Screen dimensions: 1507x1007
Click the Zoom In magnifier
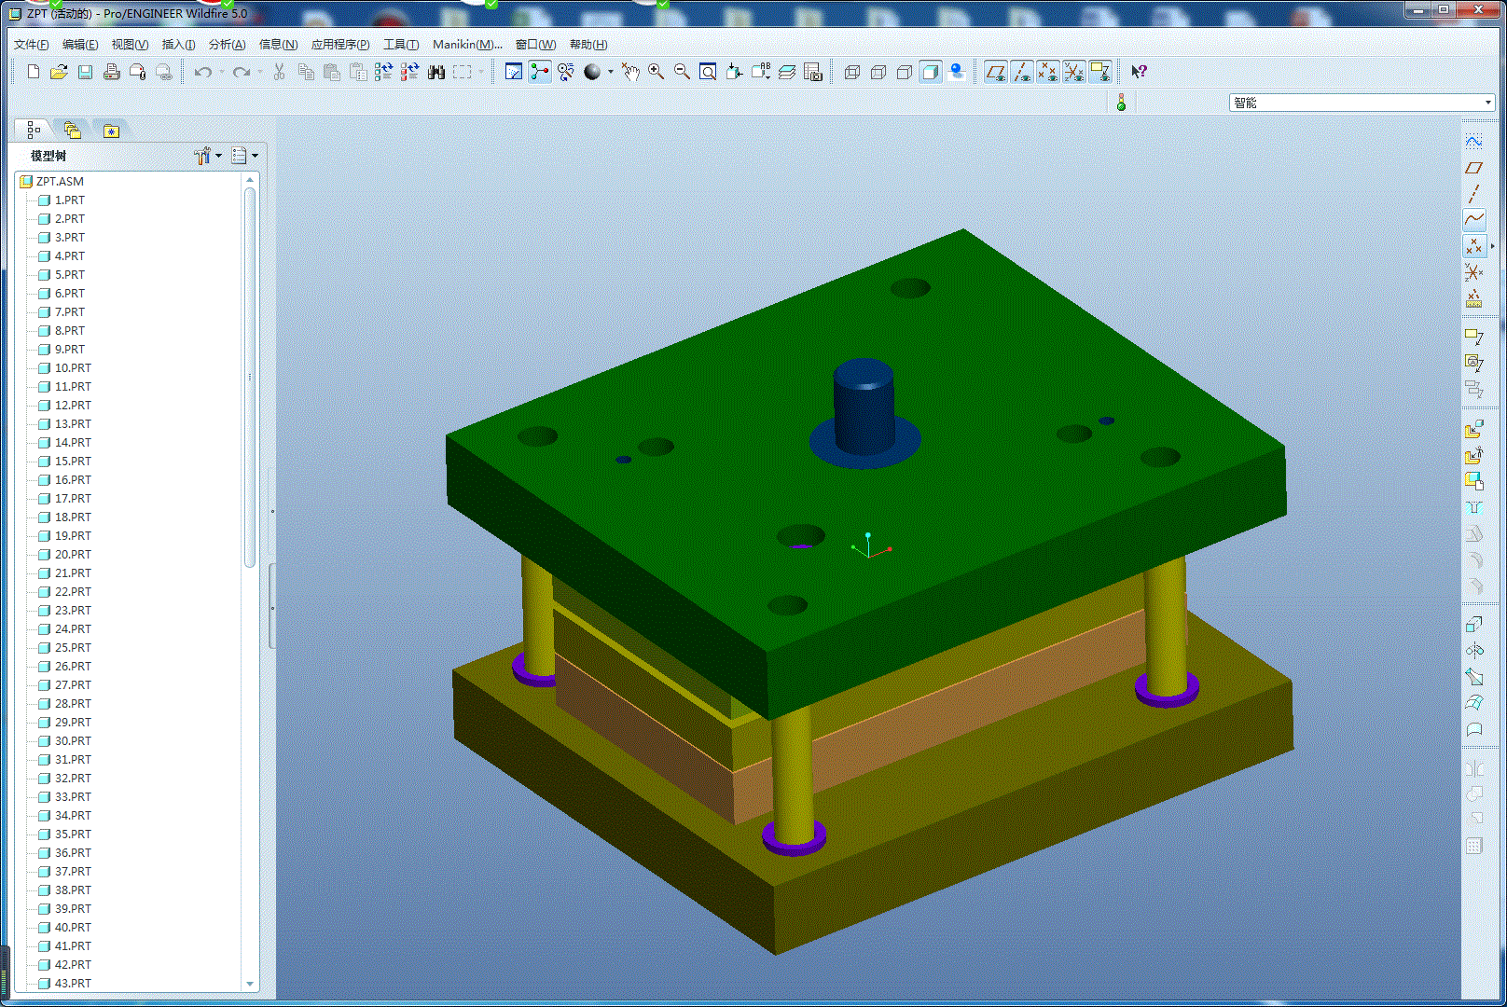[657, 72]
